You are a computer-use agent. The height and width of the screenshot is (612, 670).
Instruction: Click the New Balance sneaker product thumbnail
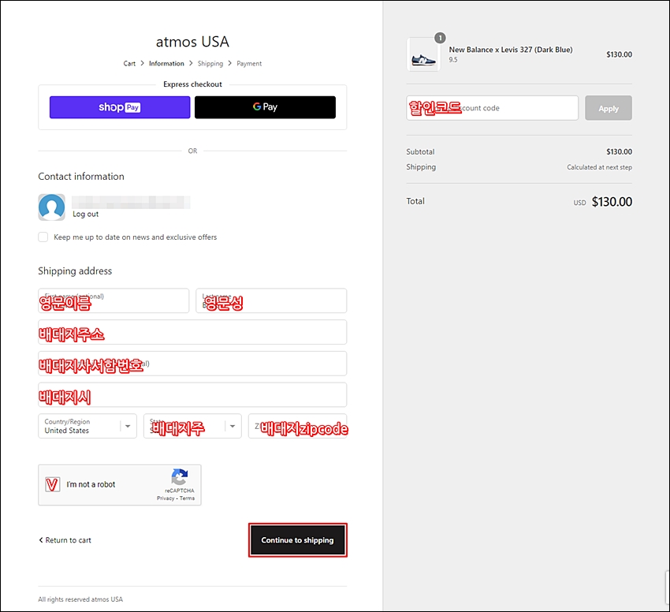coord(423,54)
